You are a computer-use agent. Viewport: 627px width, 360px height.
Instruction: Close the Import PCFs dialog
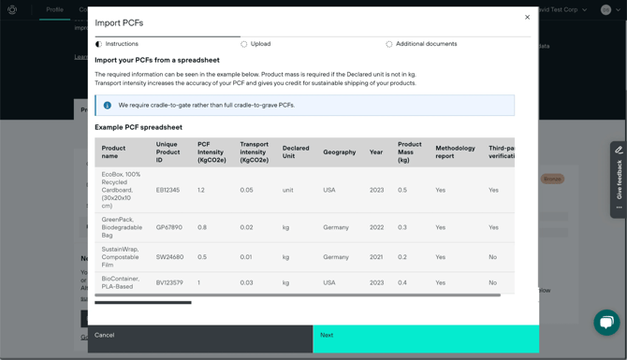point(527,17)
